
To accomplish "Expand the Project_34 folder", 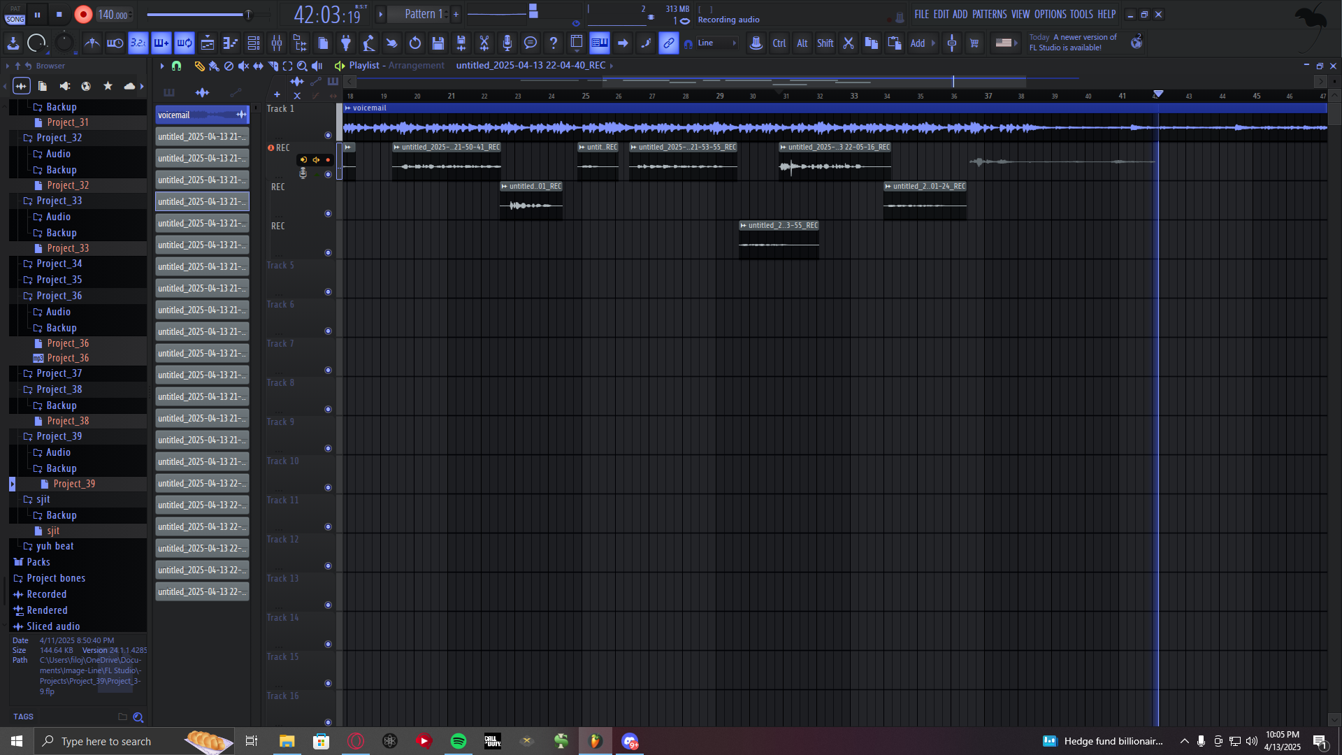I will pyautogui.click(x=59, y=264).
